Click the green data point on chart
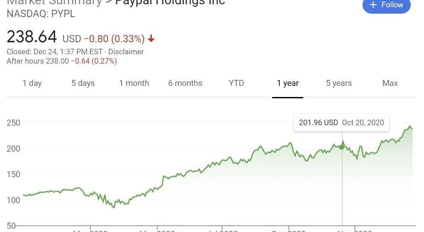424x232 pixels. click(x=342, y=147)
